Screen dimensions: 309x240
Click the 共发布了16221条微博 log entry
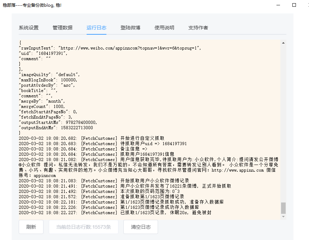[x=125, y=186]
